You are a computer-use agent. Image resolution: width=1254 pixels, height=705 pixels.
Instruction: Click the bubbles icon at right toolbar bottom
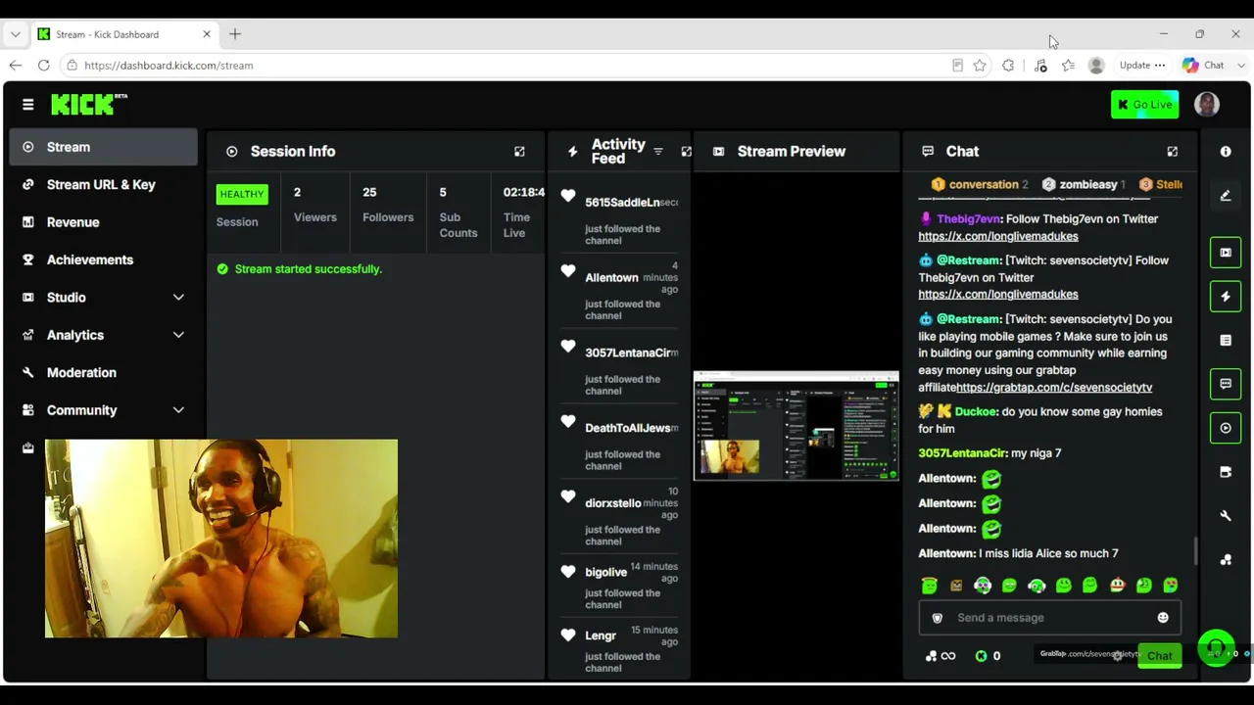pos(1226,560)
